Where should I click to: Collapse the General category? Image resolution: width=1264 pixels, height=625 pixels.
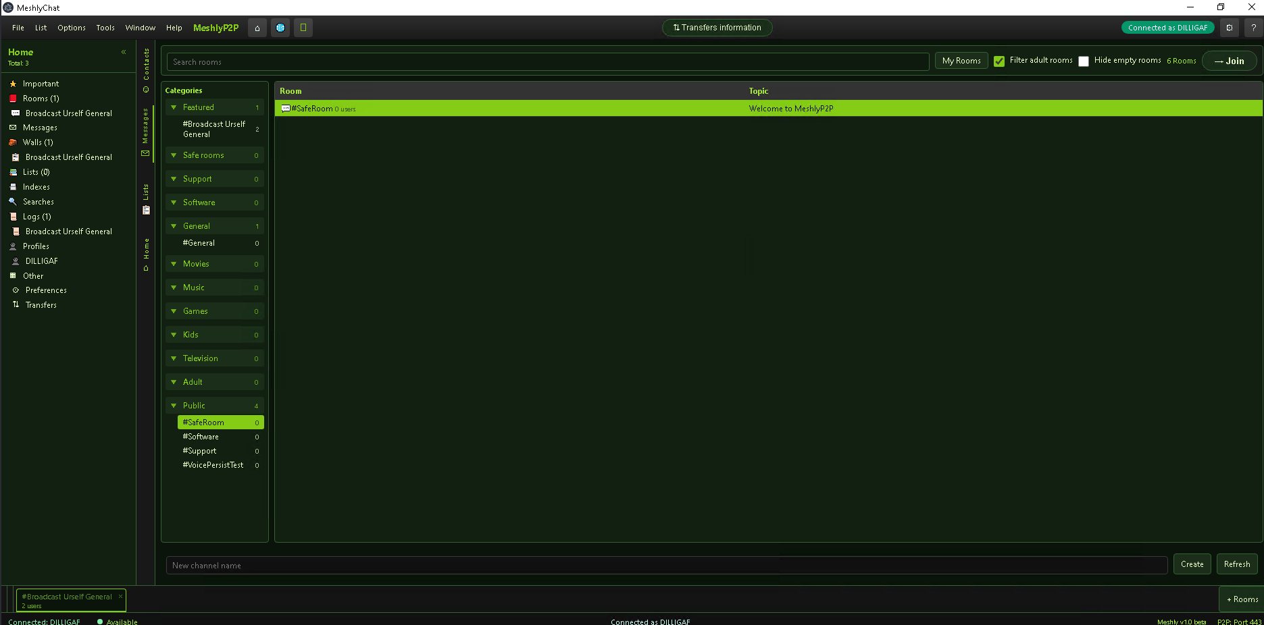click(x=174, y=226)
